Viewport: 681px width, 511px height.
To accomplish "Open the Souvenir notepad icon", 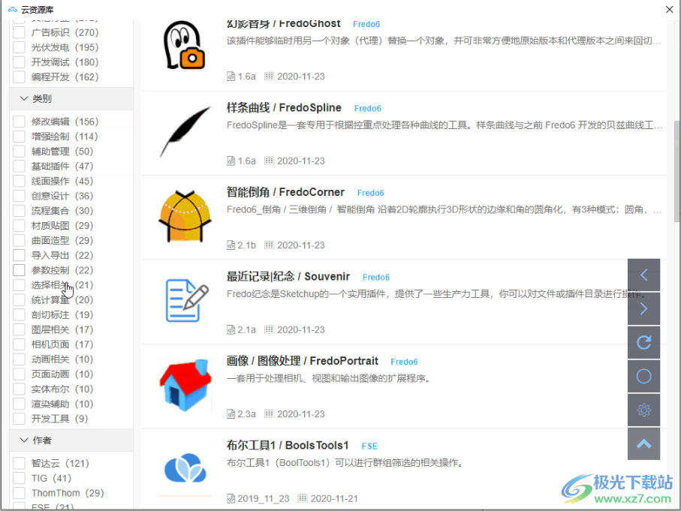I will [x=186, y=300].
